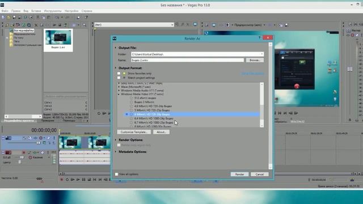363x204 pixels.
Task: Click the Render button
Action: click(239, 175)
